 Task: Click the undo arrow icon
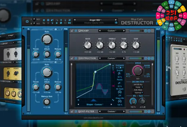coord(52,20)
